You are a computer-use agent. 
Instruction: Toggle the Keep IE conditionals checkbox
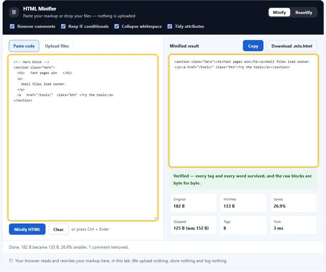pos(64,26)
